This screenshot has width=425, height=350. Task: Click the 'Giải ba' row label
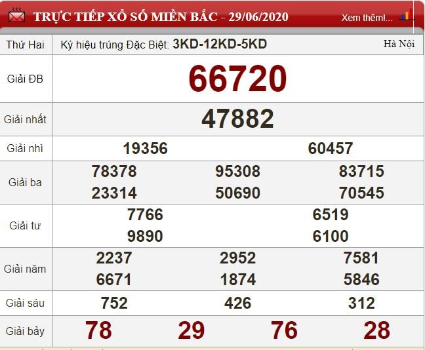[x=25, y=182]
